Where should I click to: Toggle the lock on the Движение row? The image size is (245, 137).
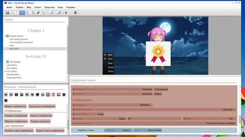point(73,94)
